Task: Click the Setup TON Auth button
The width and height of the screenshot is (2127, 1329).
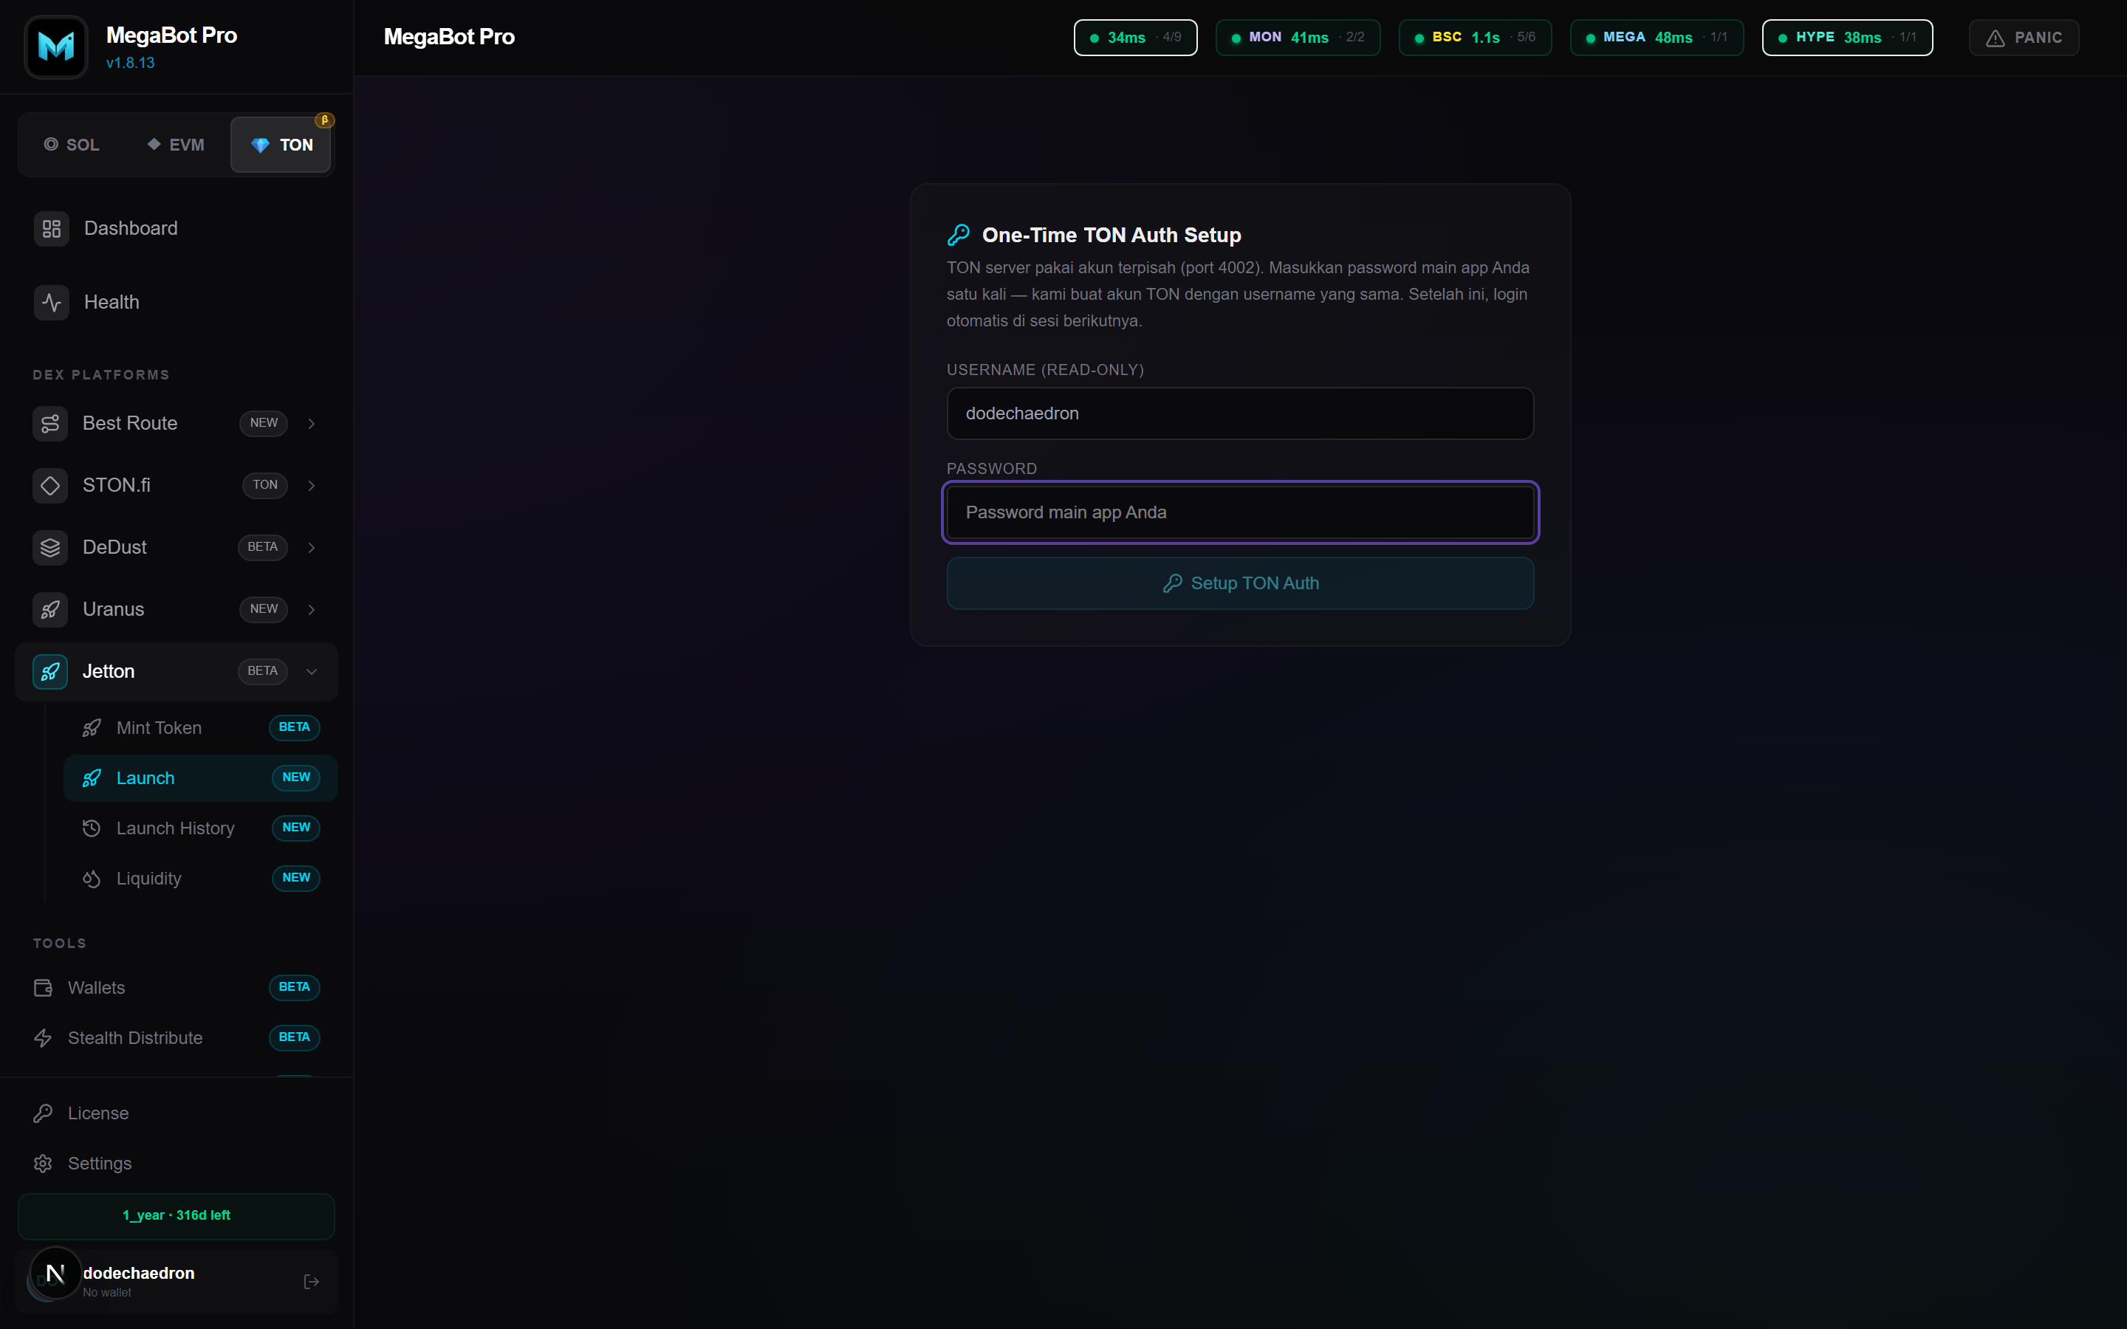Action: coord(1240,583)
